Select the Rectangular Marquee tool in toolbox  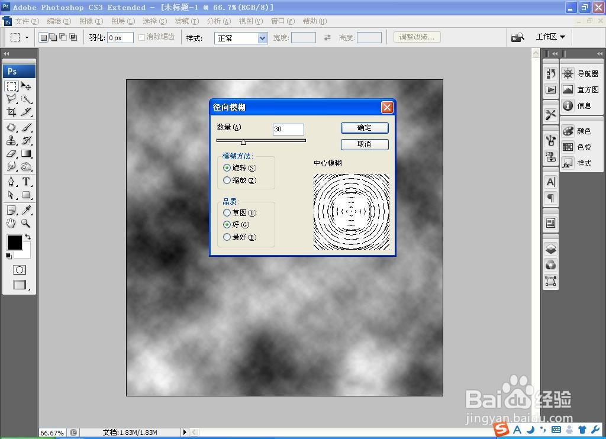(12, 86)
